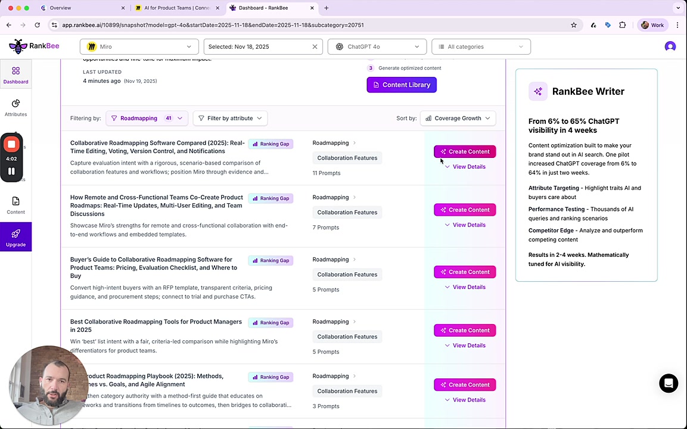Image resolution: width=687 pixels, height=429 pixels.
Task: Stop the screen recording
Action: 11,144
